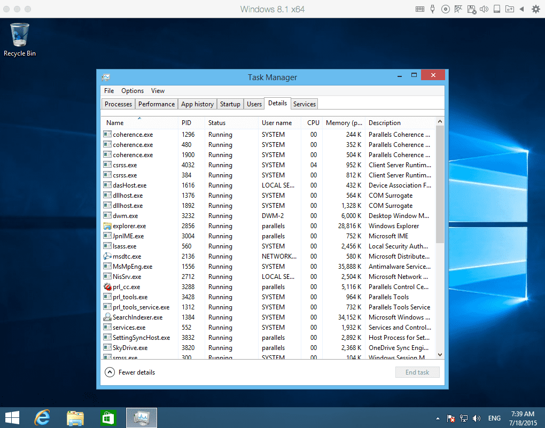Open the Recycle Bin desktop icon

[x=19, y=40]
